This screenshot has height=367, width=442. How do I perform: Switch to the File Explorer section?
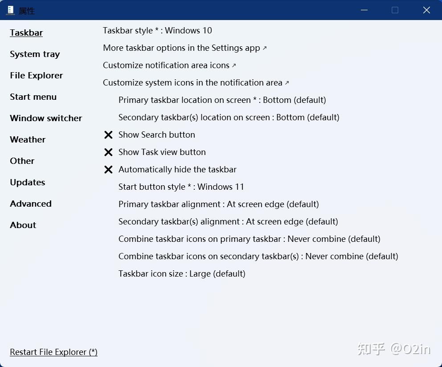tap(36, 76)
